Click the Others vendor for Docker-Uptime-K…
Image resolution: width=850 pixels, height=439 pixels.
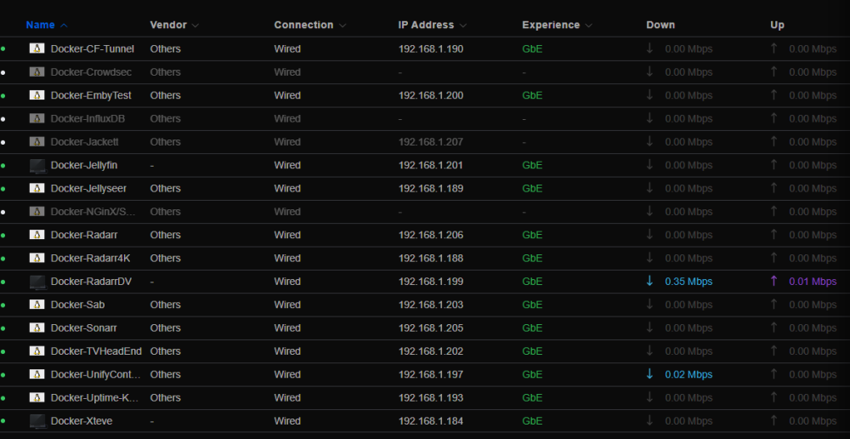166,398
